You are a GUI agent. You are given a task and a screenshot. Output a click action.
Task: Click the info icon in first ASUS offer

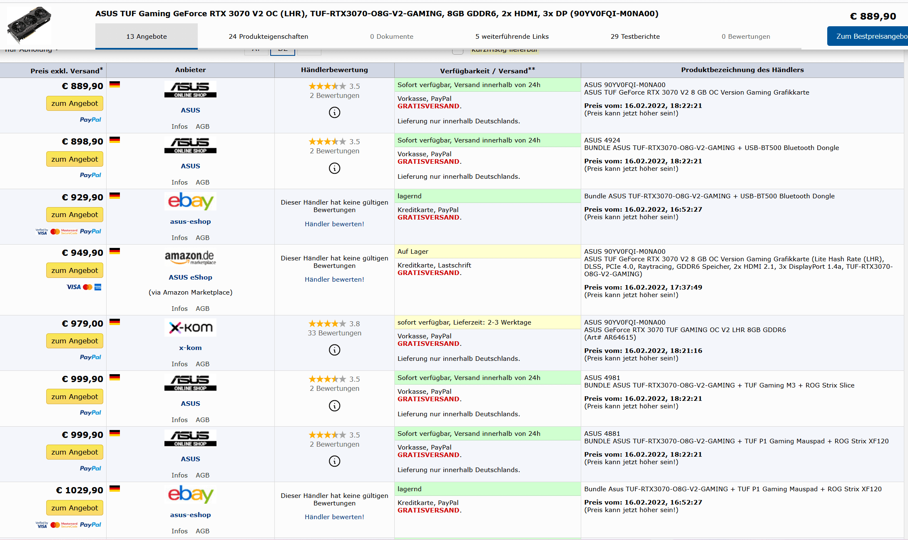tap(334, 112)
